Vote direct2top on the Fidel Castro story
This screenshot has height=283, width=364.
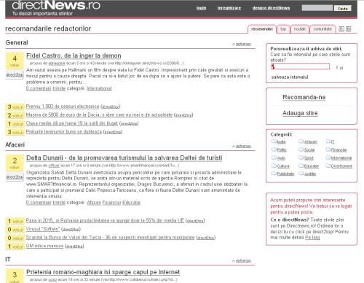15,75
